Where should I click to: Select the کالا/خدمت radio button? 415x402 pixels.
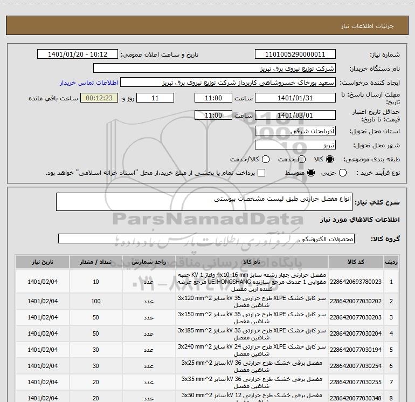[266, 159]
